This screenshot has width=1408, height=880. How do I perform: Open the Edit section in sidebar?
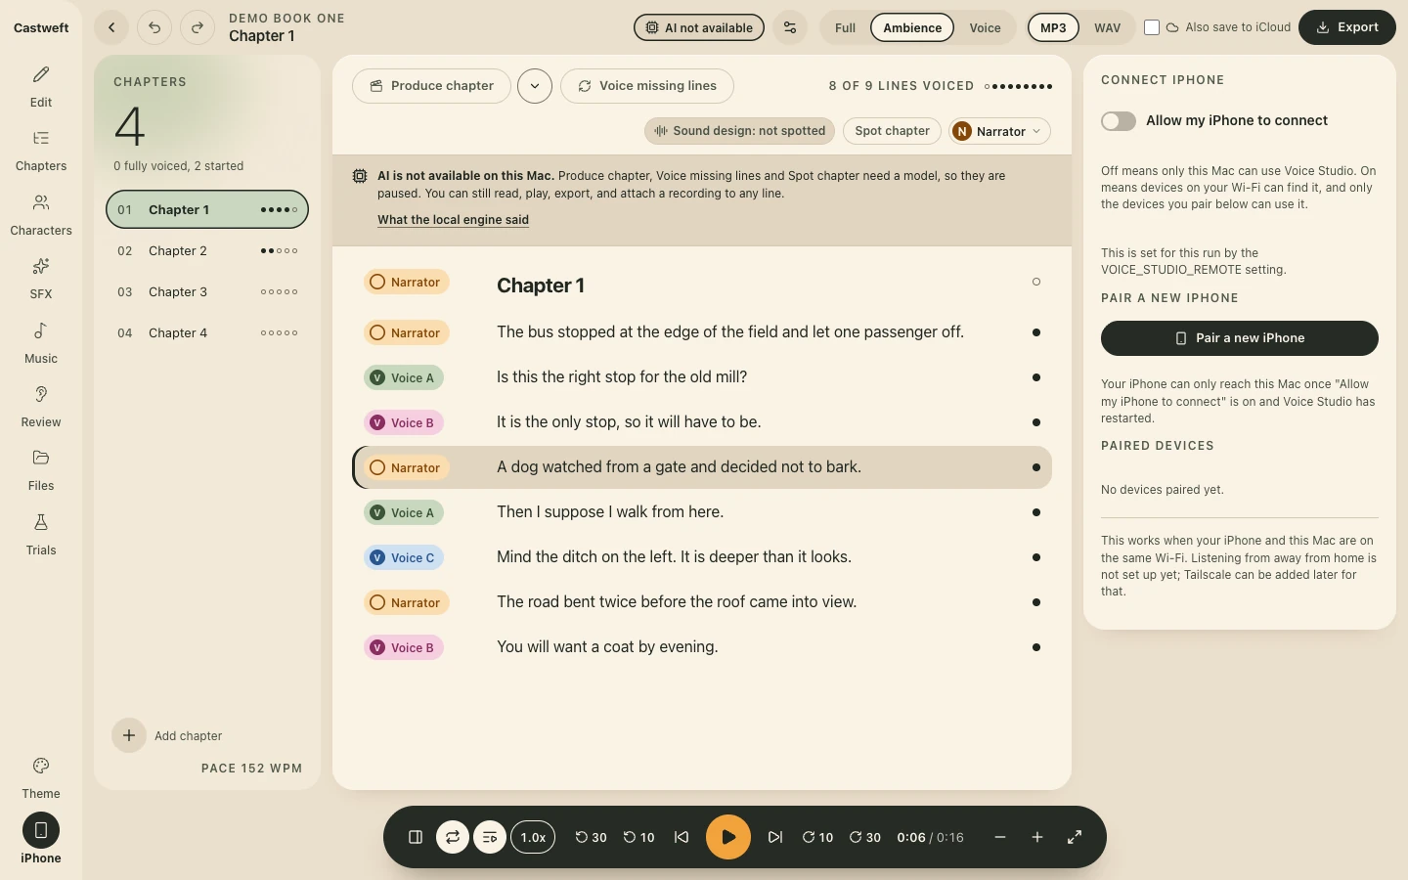pos(41,86)
